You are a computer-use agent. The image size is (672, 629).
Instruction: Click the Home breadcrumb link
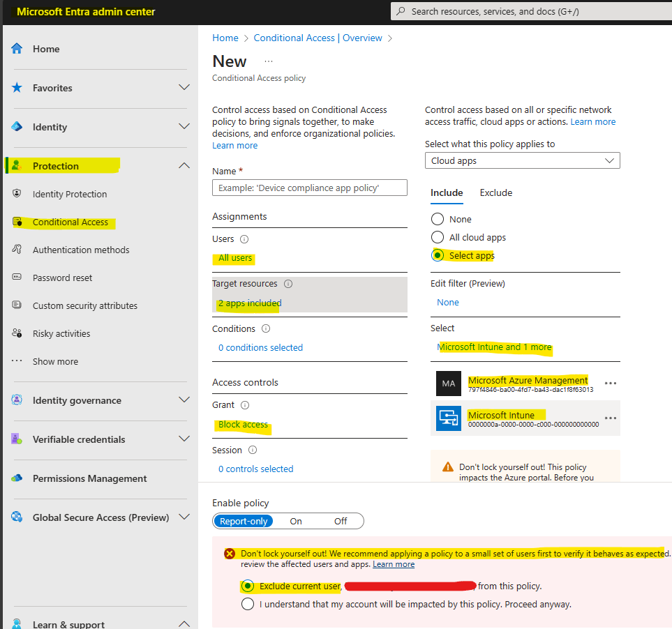point(225,38)
